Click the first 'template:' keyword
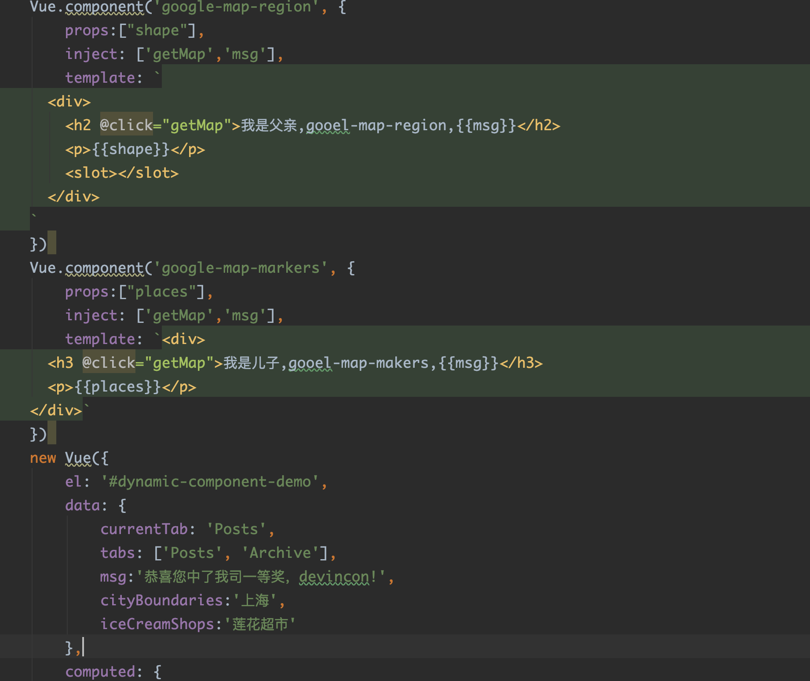Screen dimensions: 810x681 [104, 78]
